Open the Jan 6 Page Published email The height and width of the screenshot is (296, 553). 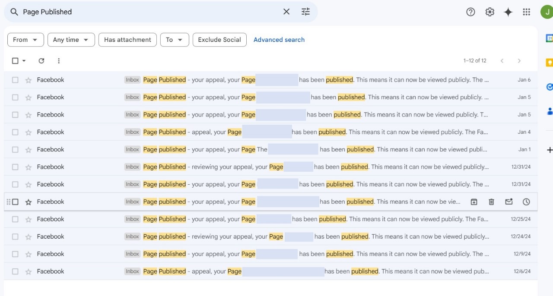[271, 80]
